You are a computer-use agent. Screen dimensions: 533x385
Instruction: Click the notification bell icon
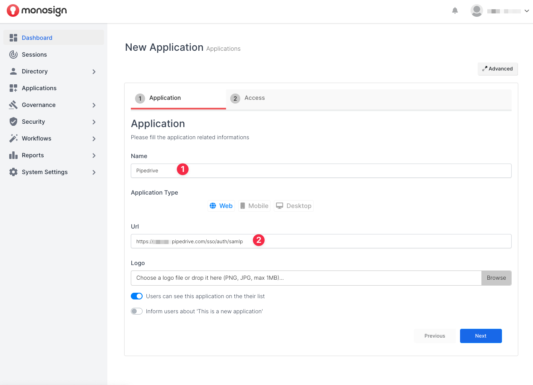[455, 11]
